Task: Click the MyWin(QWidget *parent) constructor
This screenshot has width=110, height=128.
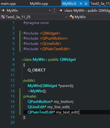Action: click(x=51, y=86)
